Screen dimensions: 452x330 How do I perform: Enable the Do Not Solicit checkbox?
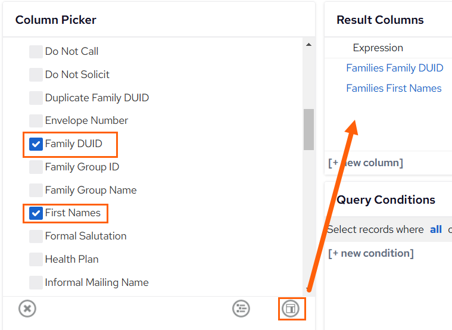coord(36,74)
